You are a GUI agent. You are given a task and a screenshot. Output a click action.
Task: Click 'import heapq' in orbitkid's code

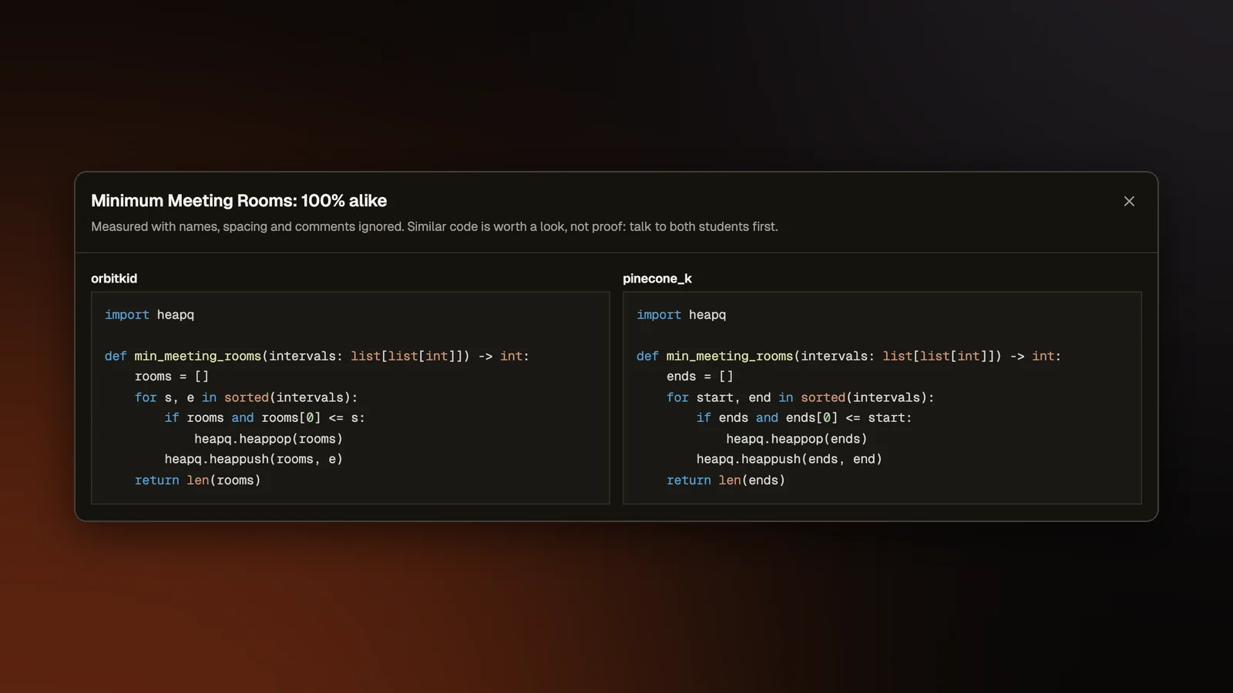coord(150,315)
